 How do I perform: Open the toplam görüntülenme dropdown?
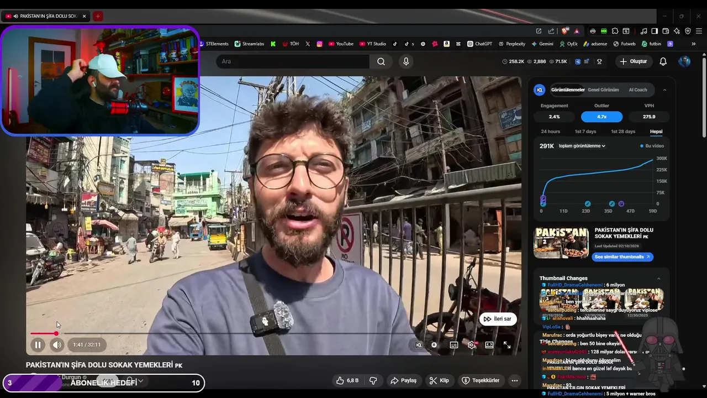click(582, 146)
